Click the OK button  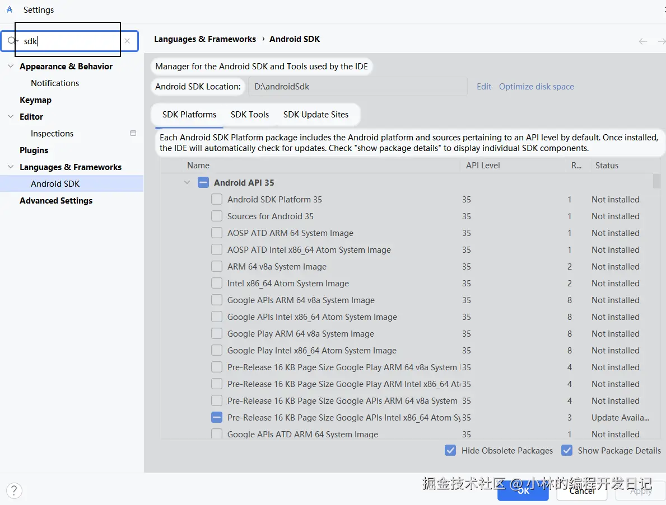point(523,491)
